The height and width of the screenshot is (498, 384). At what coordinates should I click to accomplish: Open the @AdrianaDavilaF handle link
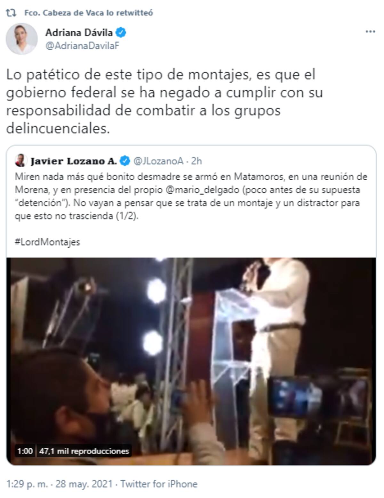coord(82,46)
